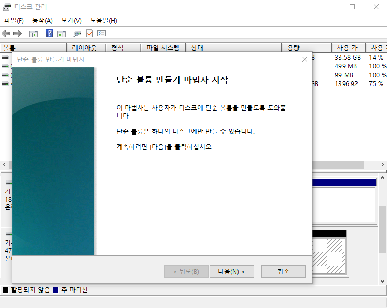Click the Forward arrow toolbar icon
Screen dimensions: 387x308
tap(17, 33)
